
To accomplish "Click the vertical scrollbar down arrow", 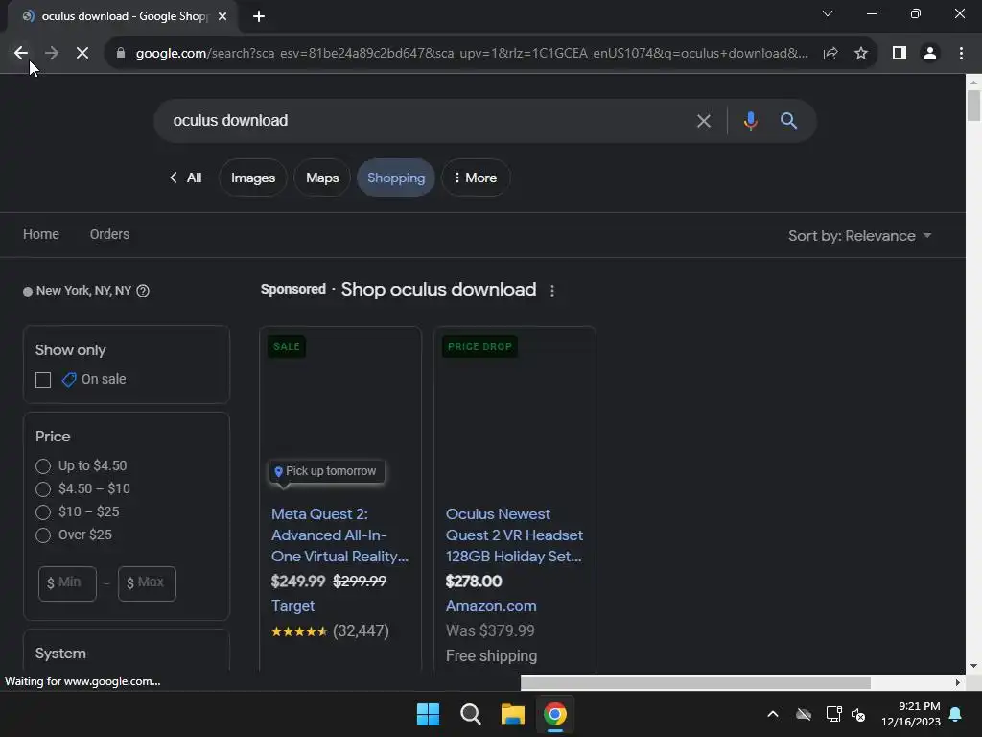I will (973, 666).
